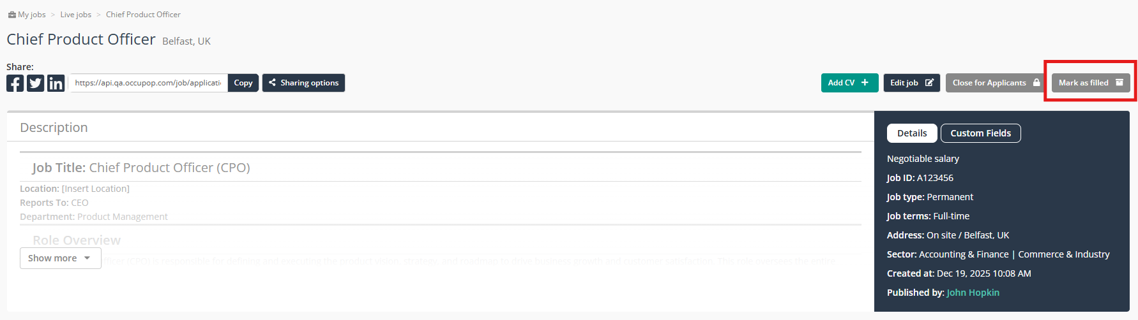Open Sharing options
Viewport: 1138px width, 320px height.
(303, 83)
